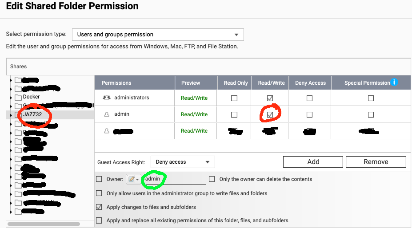Tick Only the owner can delete contents
The image size is (412, 228).
(x=212, y=179)
